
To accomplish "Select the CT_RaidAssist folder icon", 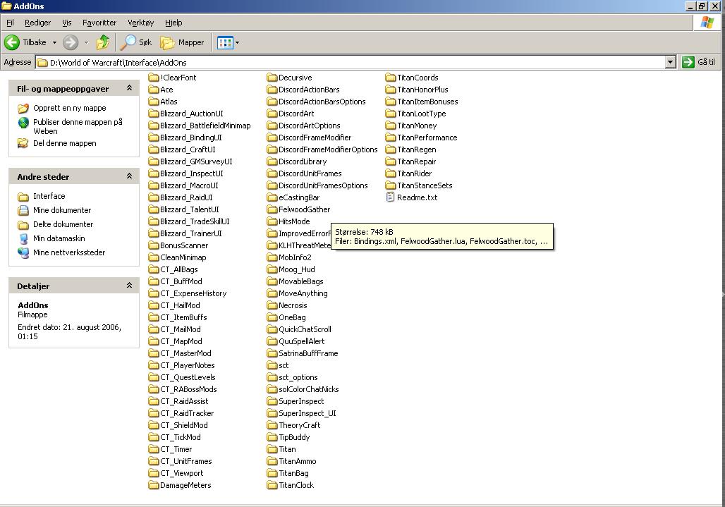I will pyautogui.click(x=154, y=401).
